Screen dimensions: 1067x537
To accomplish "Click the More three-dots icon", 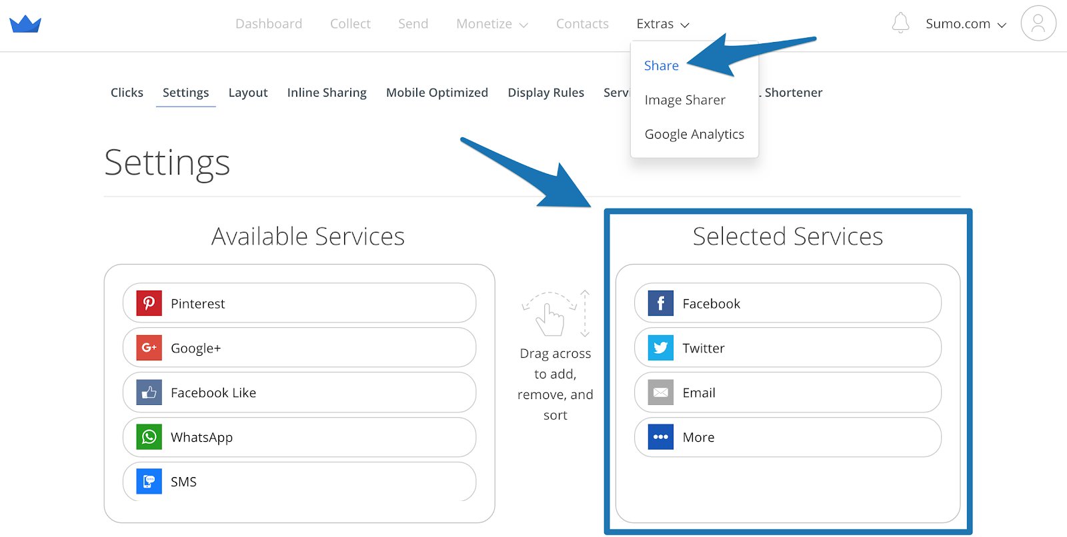I will (x=661, y=437).
